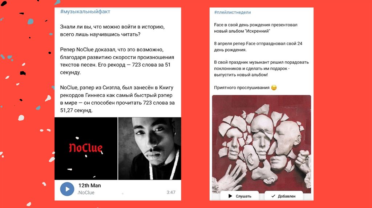Click the text В свой праздник музыкант решил

(262, 68)
